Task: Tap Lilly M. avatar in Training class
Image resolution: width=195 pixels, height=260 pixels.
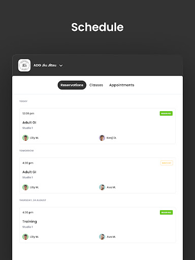Action: pyautogui.click(x=25, y=237)
